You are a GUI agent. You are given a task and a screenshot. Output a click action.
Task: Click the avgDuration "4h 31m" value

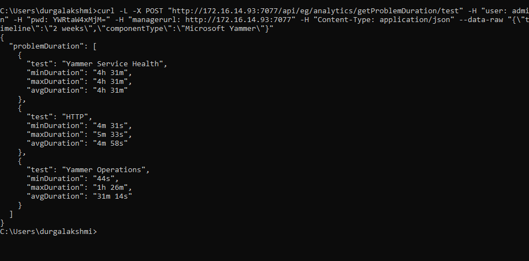[110, 90]
